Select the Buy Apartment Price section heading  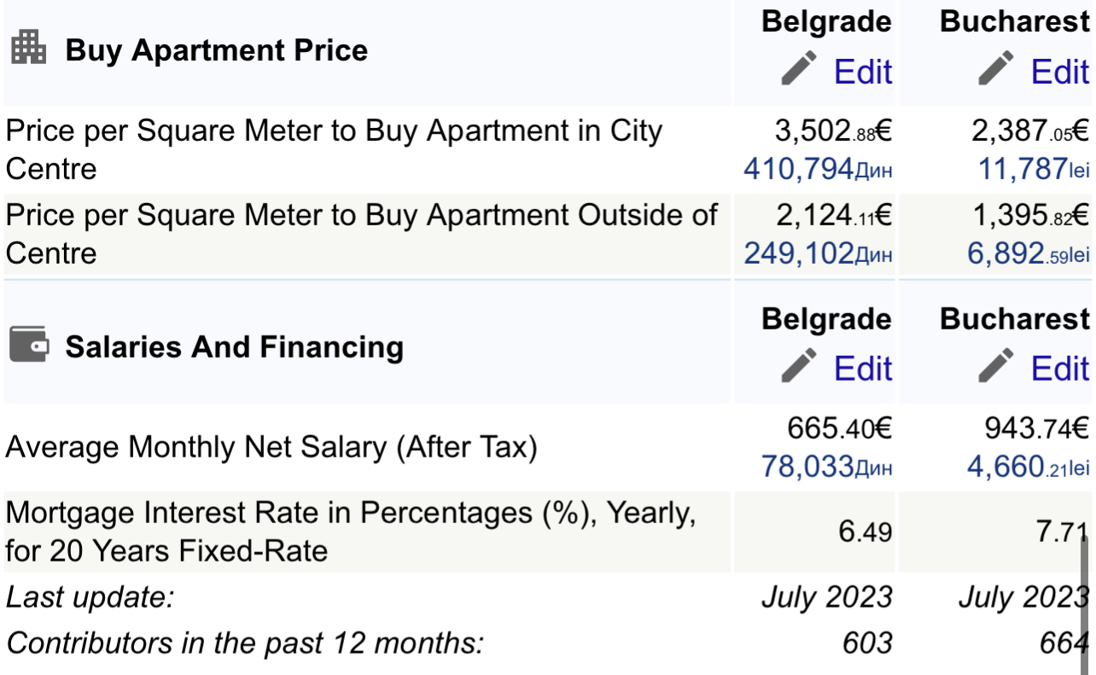click(x=217, y=50)
